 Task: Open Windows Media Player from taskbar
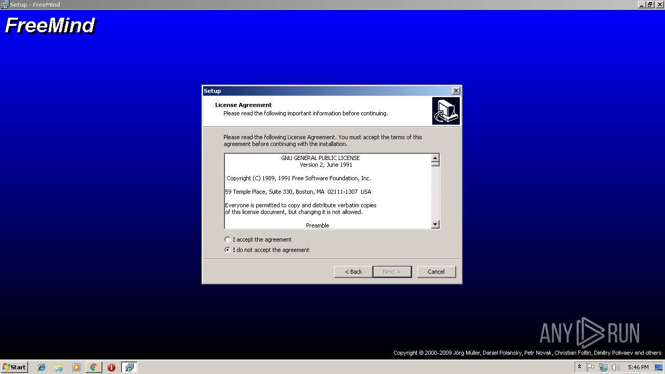click(76, 367)
